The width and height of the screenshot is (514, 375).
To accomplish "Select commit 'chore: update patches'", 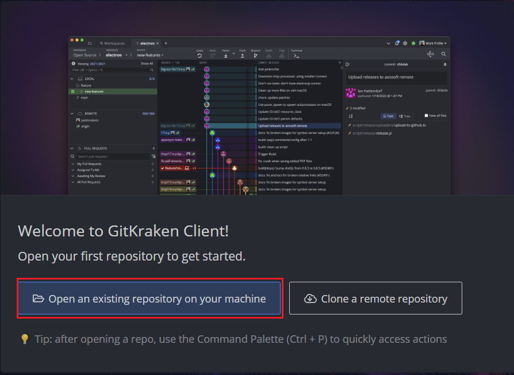I will click(274, 97).
